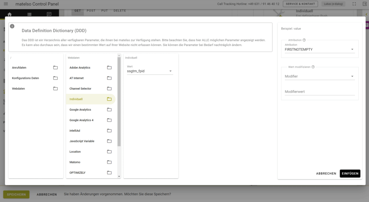369x202 pixels.
Task: Click the help icon next to Attribution
Action: pos(304,40)
